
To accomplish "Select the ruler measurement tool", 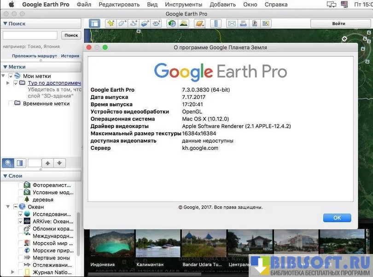I will click(x=217, y=23).
